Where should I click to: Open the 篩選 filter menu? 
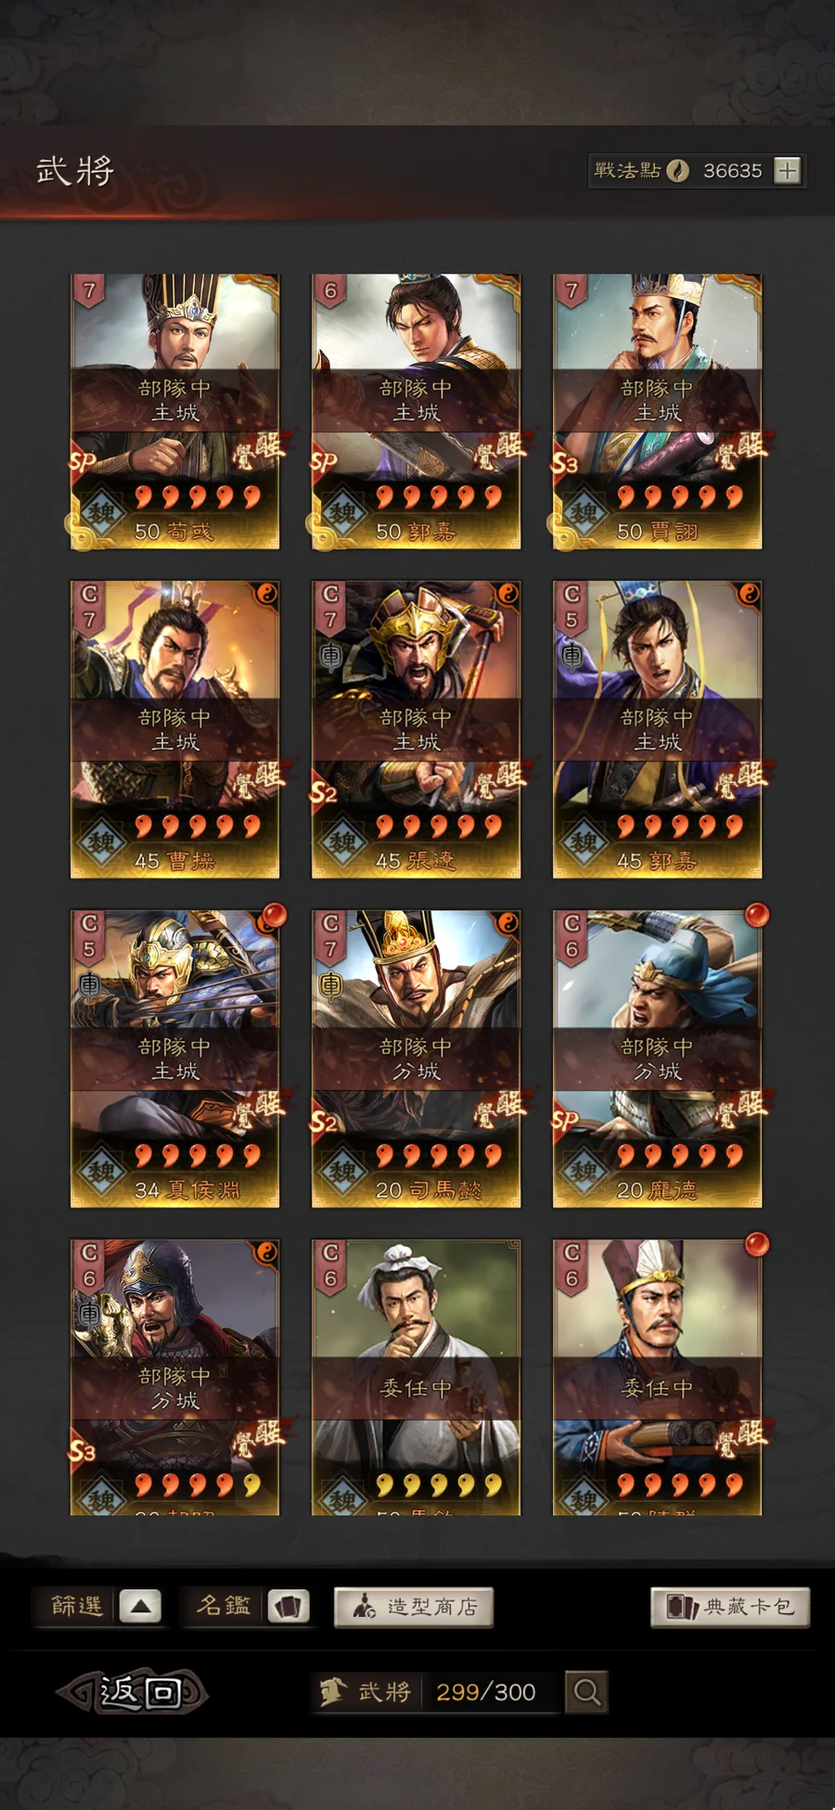77,1607
